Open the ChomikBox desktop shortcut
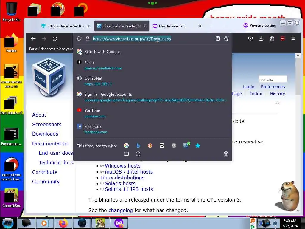This screenshot has height=229, width=305. tap(12, 198)
